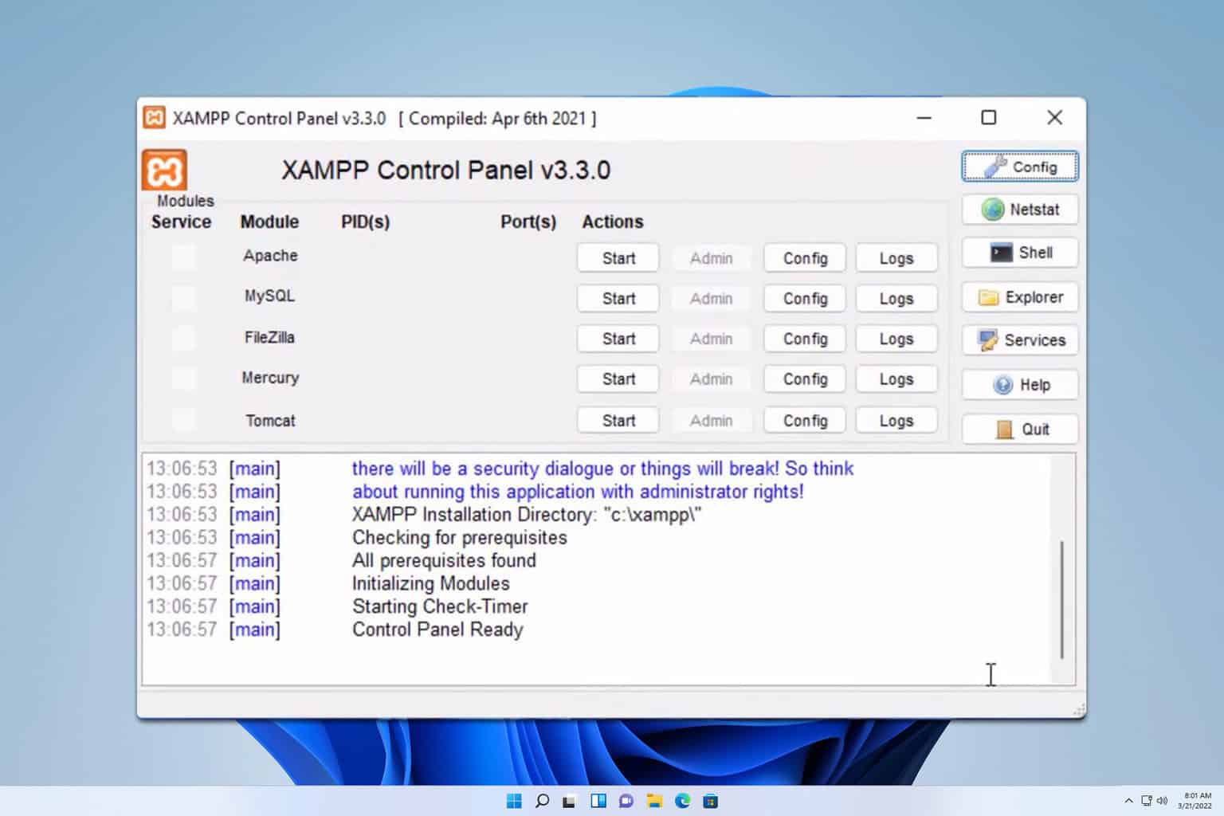Click the window resize grip
This screenshot has width=1224, height=816.
coord(1078,709)
